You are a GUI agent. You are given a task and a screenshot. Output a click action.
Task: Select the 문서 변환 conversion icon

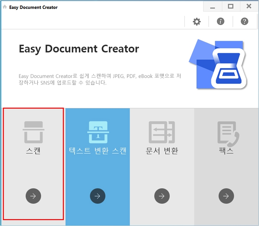(162, 132)
